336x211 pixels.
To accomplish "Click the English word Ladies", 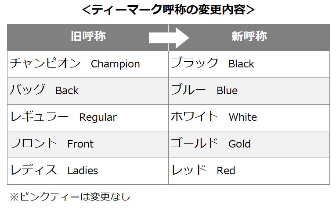I will [83, 170].
